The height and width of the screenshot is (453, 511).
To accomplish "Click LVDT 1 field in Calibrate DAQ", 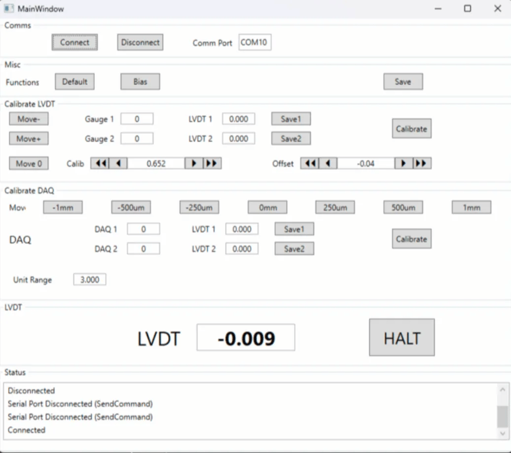I will (x=242, y=229).
